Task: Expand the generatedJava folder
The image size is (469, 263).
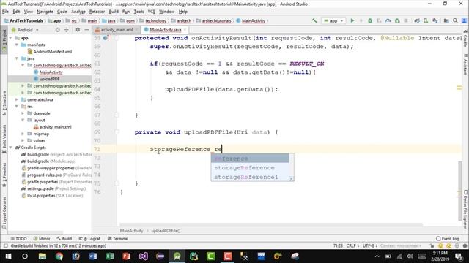Action: [x=17, y=99]
